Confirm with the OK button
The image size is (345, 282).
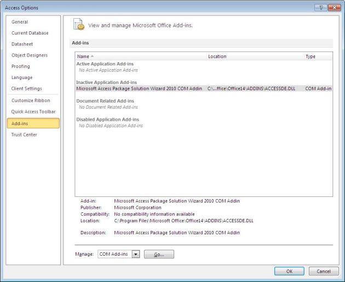pyautogui.click(x=289, y=271)
